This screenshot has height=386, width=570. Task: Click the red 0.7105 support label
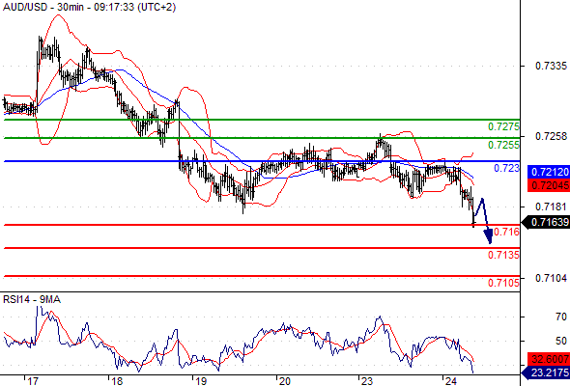point(503,283)
